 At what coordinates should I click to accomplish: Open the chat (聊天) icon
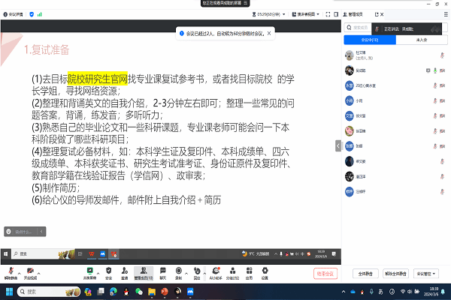click(x=162, y=271)
